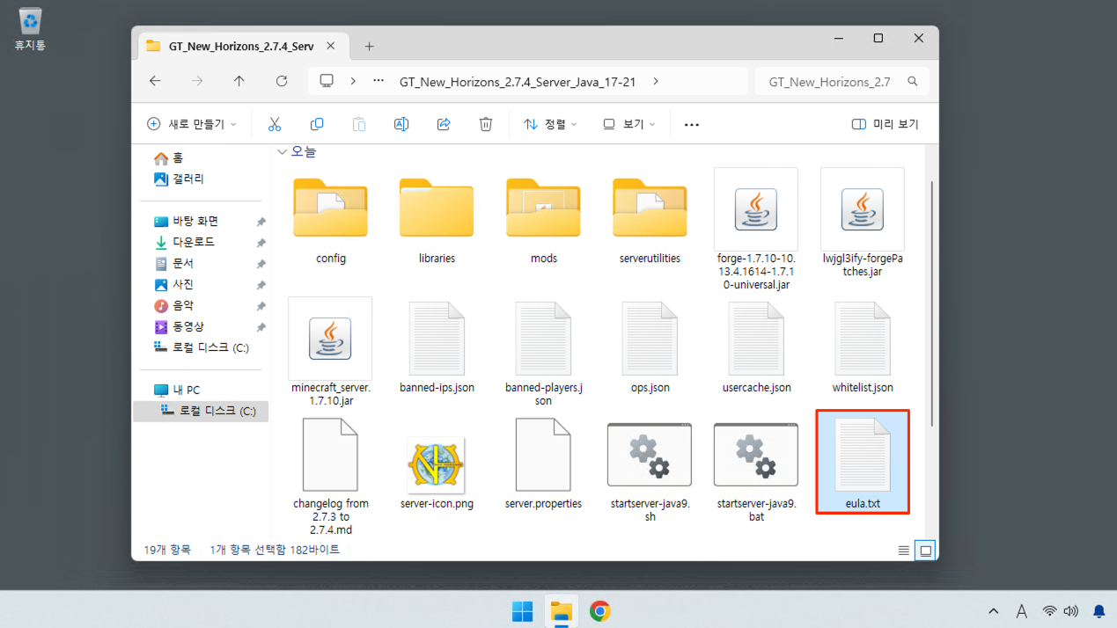Select the startserver-java9.bat file
The width and height of the screenshot is (1117, 628).
click(x=756, y=472)
